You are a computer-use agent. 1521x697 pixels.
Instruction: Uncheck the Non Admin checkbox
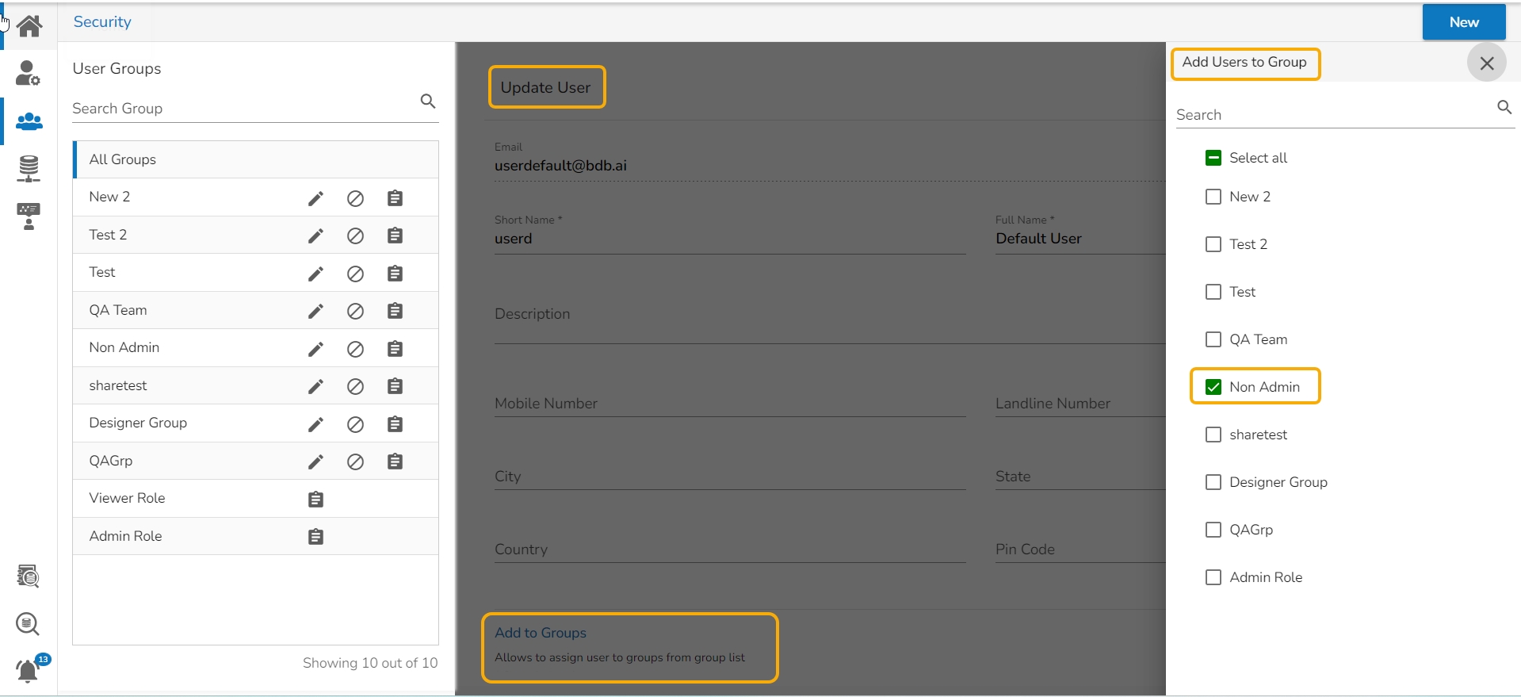pyautogui.click(x=1213, y=387)
